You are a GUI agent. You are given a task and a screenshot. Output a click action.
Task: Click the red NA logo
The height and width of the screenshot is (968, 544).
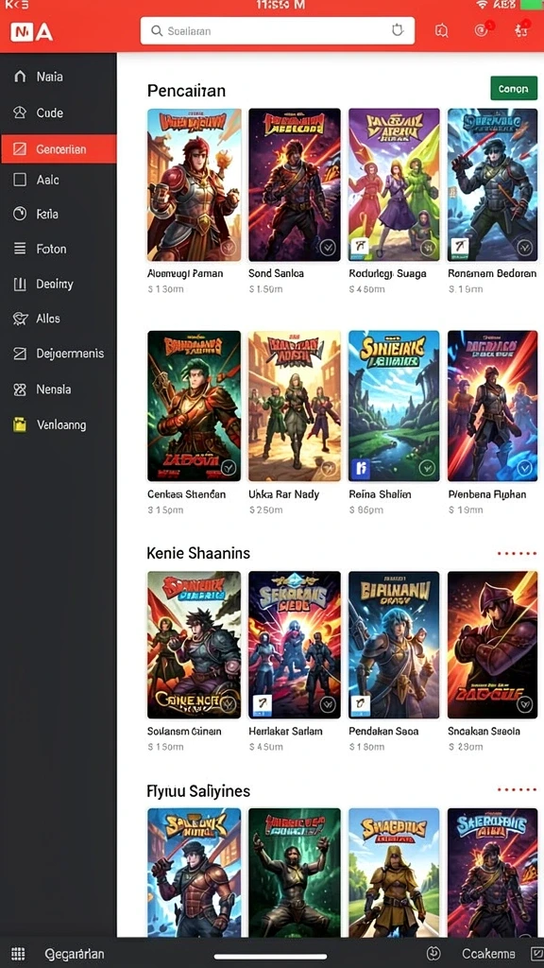click(32, 32)
